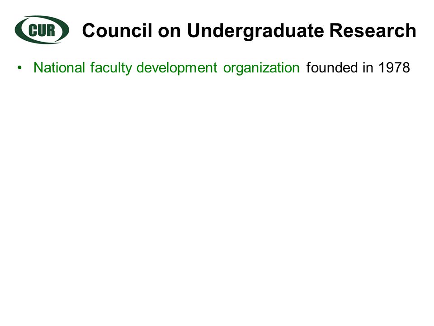Click the letter "U" inside CUR logo
The image size is (434, 326).
click(42, 30)
